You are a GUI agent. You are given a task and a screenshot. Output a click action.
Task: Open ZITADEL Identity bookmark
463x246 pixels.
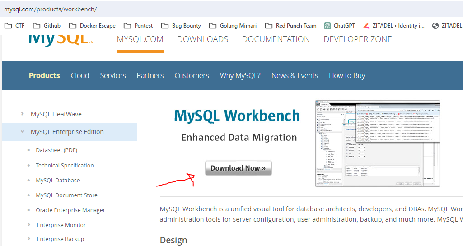pyautogui.click(x=394, y=26)
